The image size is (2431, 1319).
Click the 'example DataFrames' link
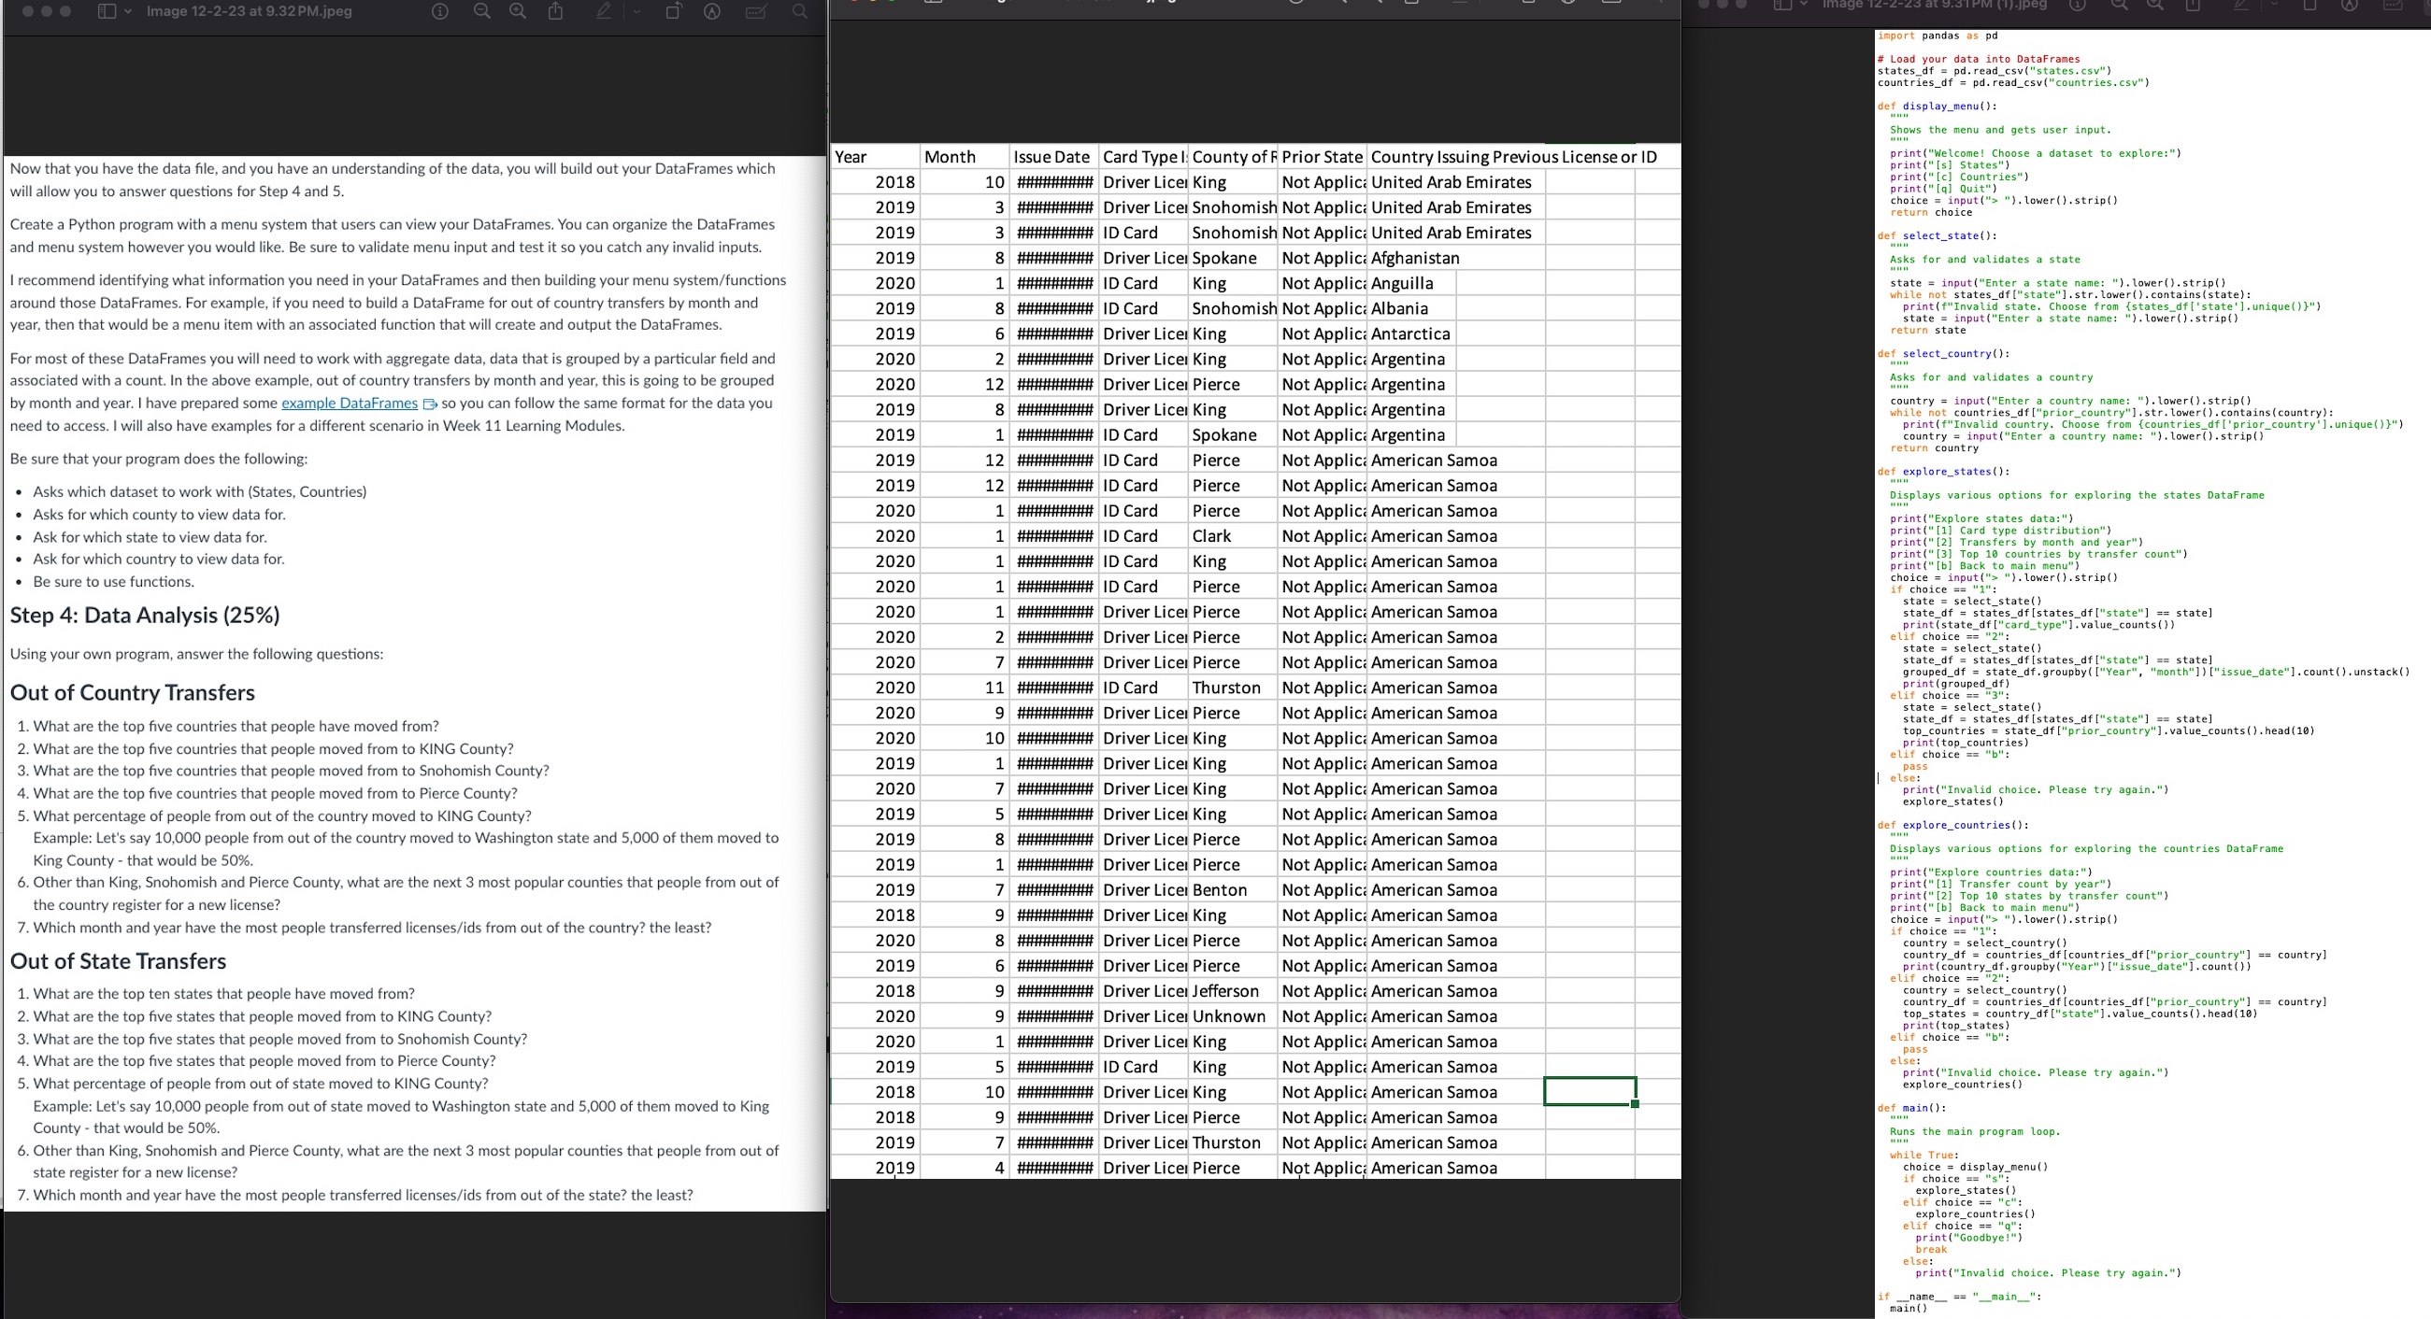pyautogui.click(x=350, y=403)
